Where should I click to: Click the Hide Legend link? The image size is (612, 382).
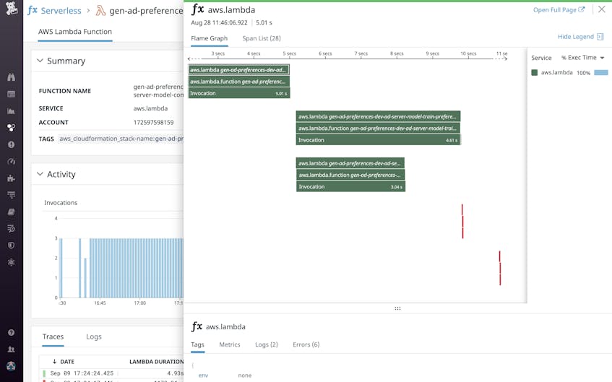pyautogui.click(x=576, y=37)
